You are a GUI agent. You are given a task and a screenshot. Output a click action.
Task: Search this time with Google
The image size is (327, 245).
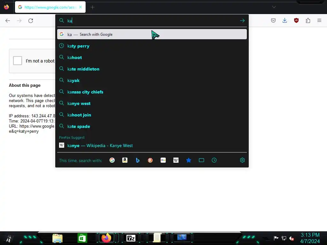tap(112, 160)
